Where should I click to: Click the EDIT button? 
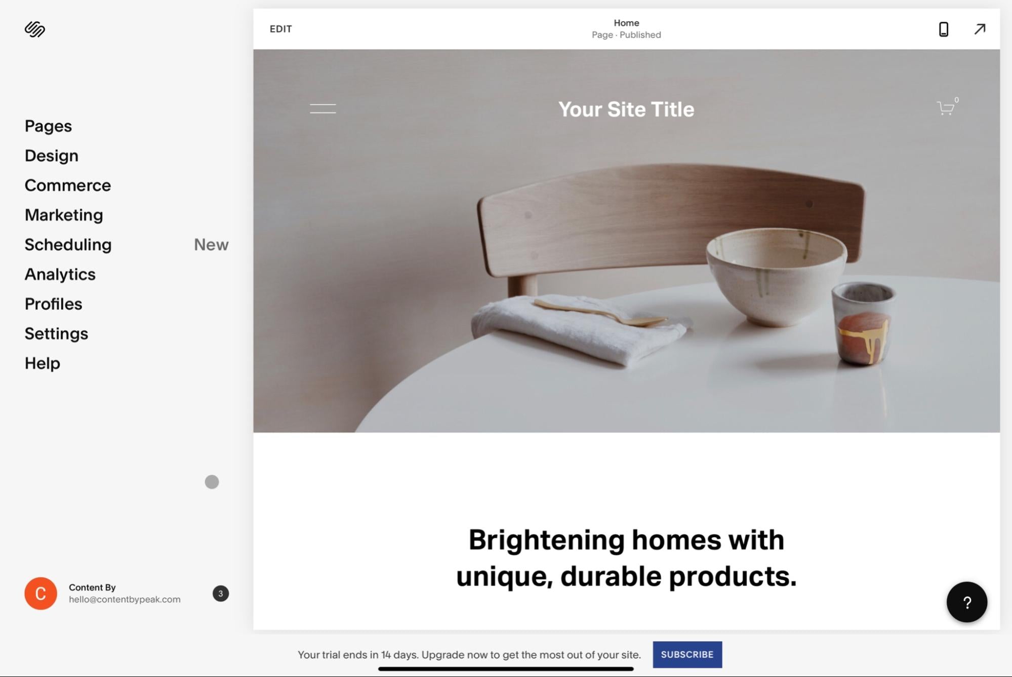(281, 28)
